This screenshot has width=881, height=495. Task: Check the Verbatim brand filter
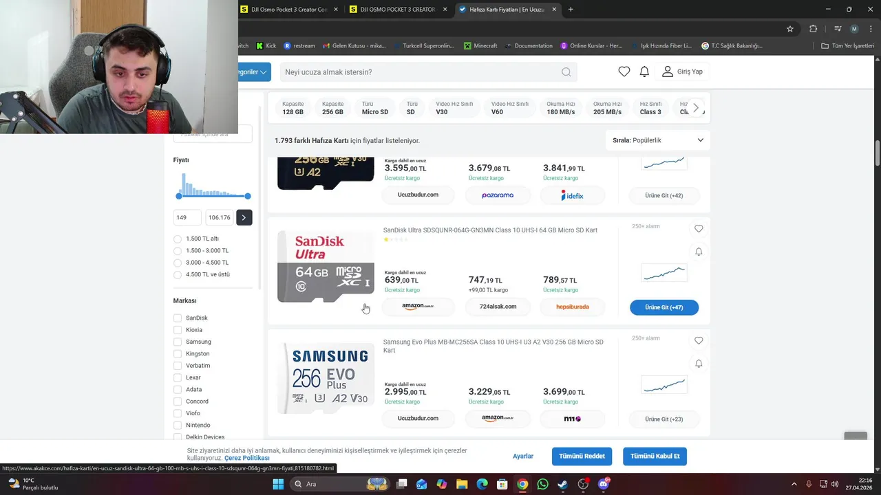click(178, 366)
